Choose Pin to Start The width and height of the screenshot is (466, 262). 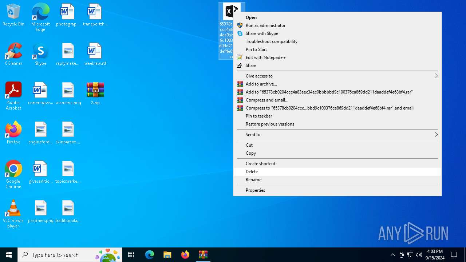(337, 49)
